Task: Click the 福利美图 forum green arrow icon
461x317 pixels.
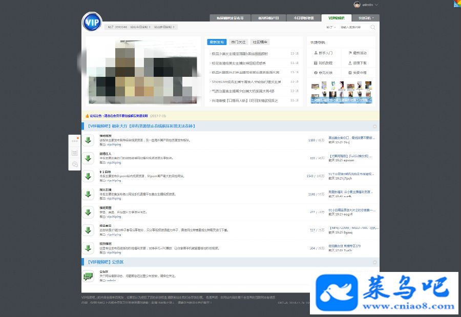Action: coord(88,212)
